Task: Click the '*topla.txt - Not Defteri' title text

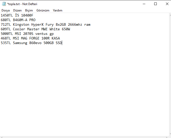Action: tap(22, 4)
